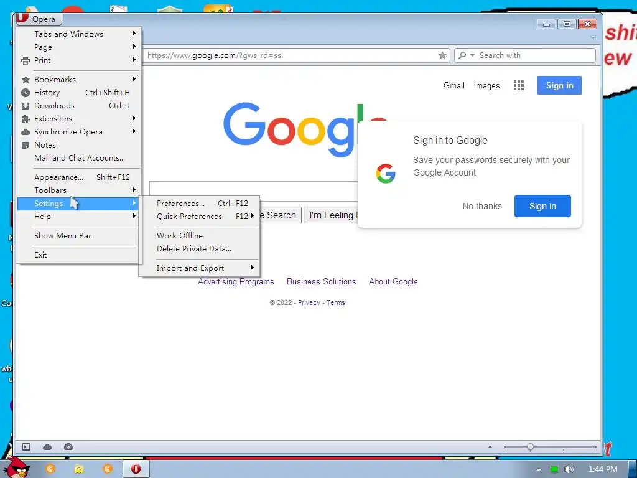The height and width of the screenshot is (478, 637).
Task: Click the Google search text box
Action: point(253,190)
